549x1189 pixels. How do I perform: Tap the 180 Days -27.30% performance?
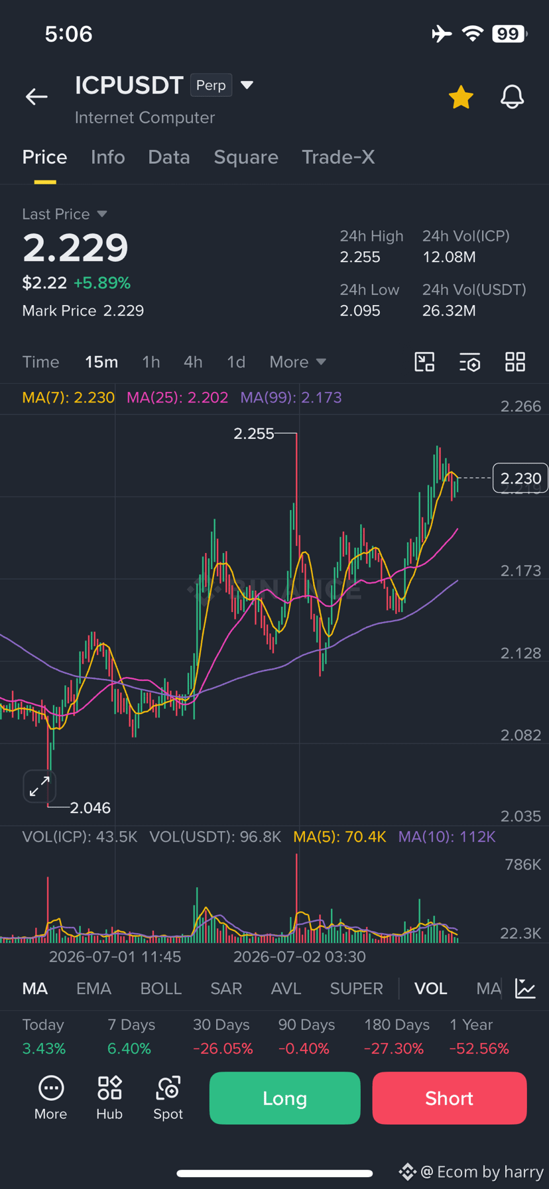396,1036
